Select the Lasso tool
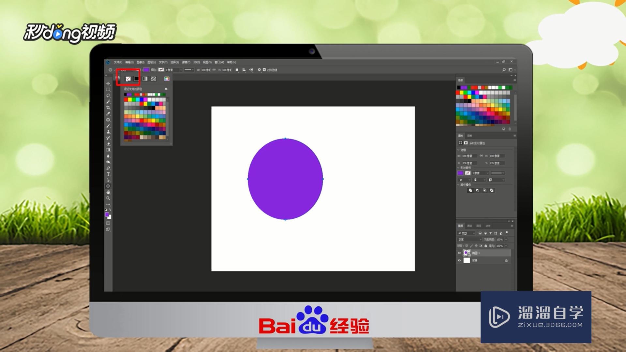The image size is (626, 352). point(108,95)
